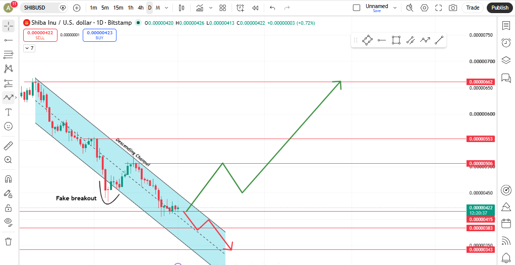Open the object tree layers panel

click(506, 60)
